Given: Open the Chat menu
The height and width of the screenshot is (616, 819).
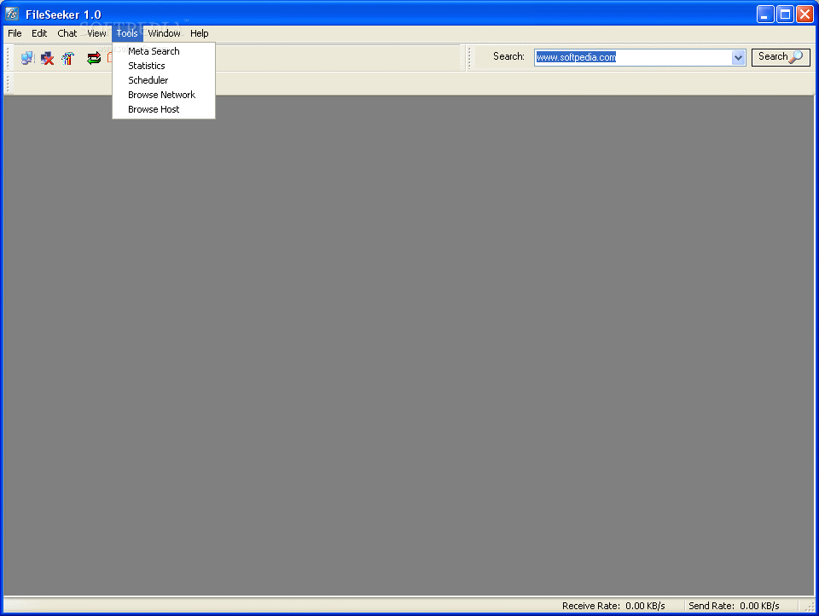Looking at the screenshot, I should [x=67, y=33].
